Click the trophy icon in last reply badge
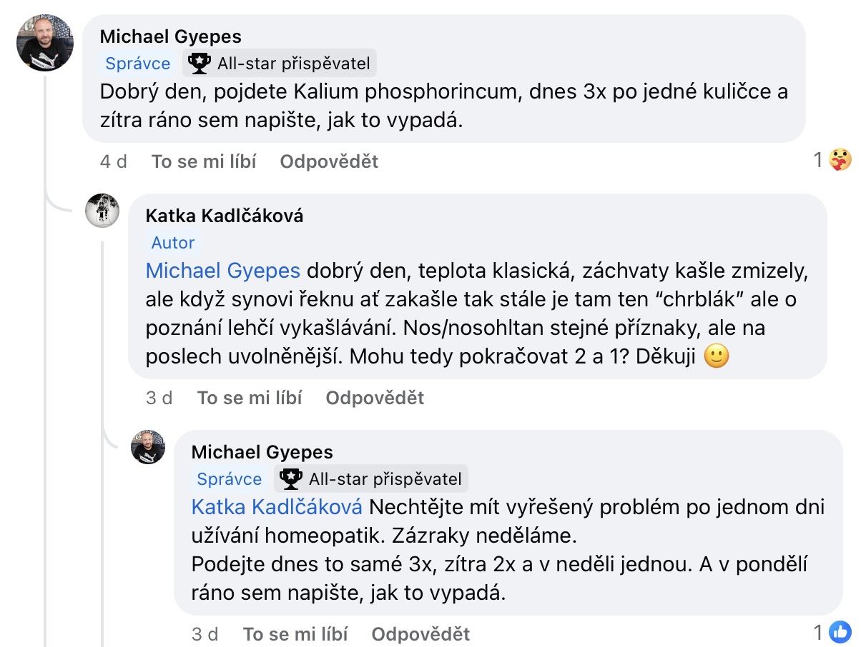The width and height of the screenshot is (861, 647). click(x=291, y=478)
